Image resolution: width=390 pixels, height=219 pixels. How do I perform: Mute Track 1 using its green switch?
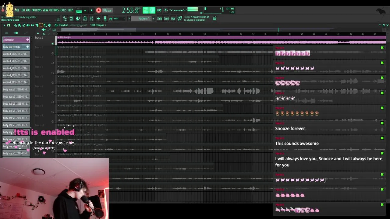click(x=53, y=44)
